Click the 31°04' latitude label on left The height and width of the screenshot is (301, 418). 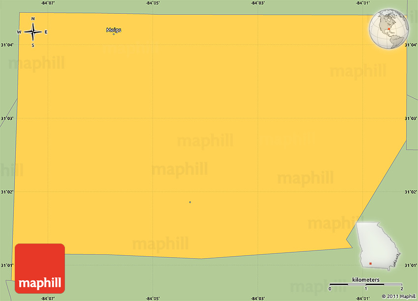point(7,45)
